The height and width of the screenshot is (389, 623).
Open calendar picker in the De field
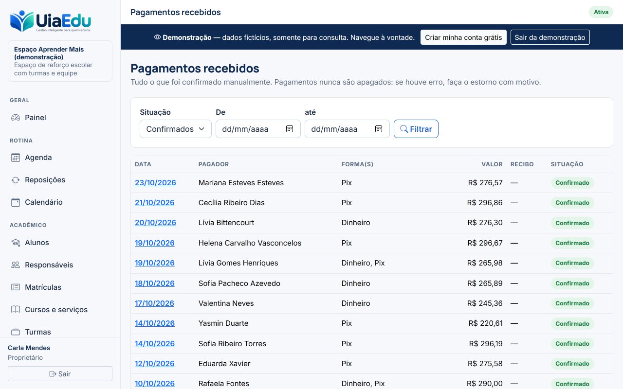tap(290, 129)
